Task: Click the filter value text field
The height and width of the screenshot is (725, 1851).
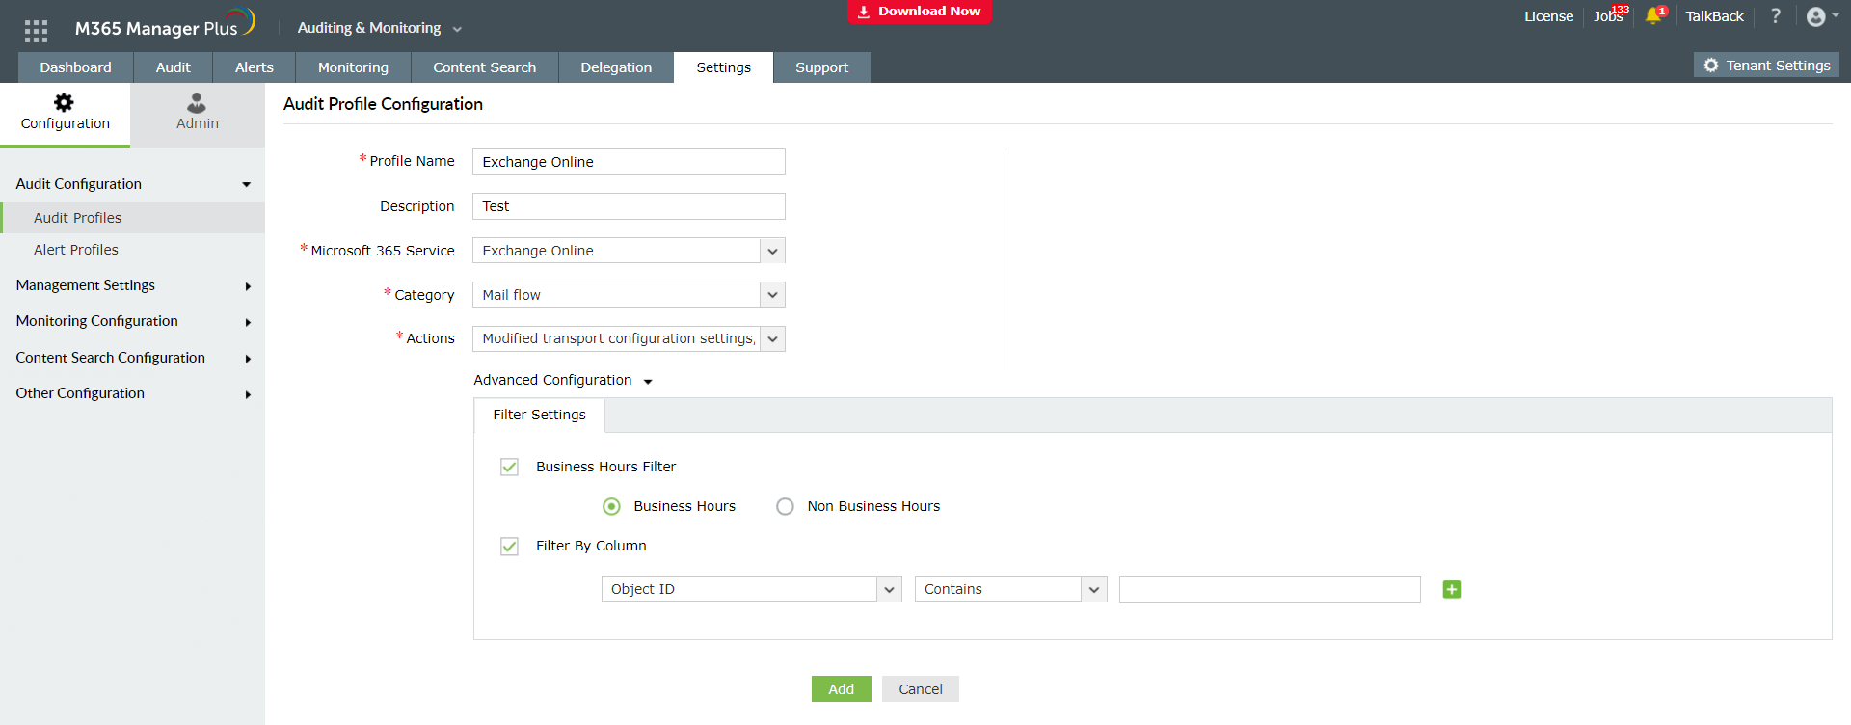Action: (x=1270, y=589)
